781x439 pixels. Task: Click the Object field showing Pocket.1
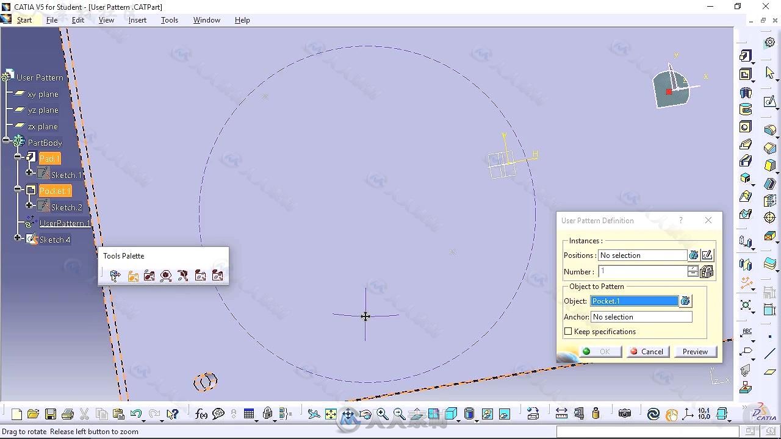[x=634, y=301]
